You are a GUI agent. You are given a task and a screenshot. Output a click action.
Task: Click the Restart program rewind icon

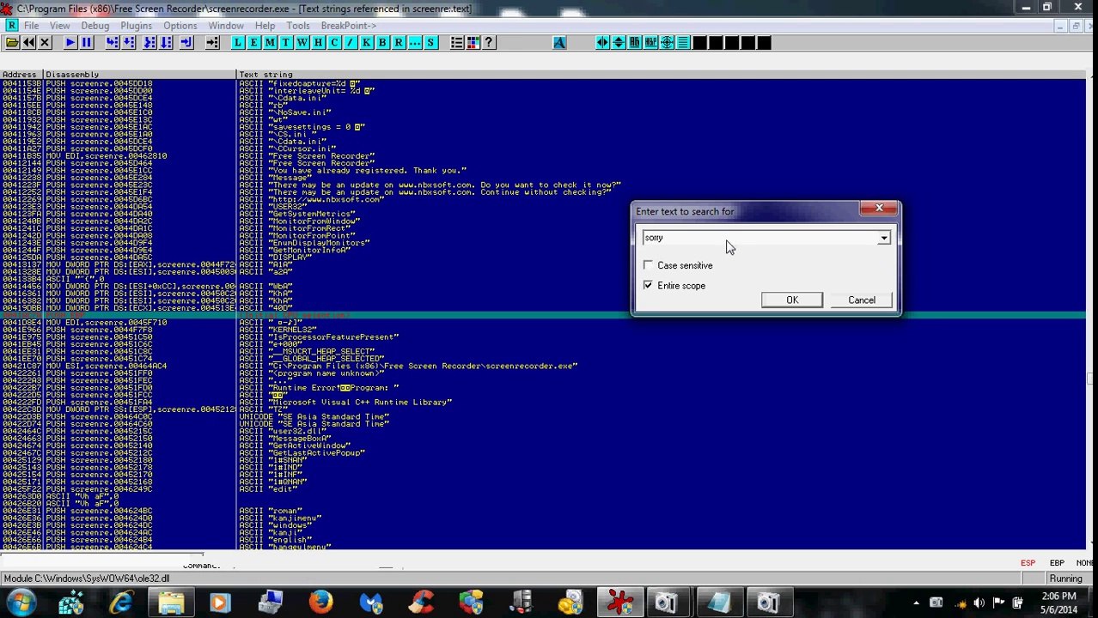point(28,43)
